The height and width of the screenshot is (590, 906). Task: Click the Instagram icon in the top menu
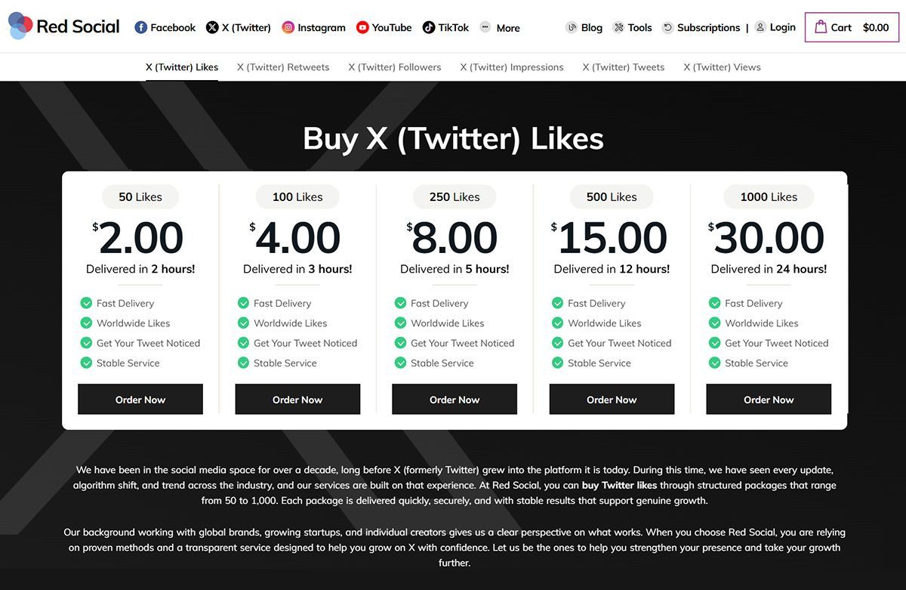point(288,27)
